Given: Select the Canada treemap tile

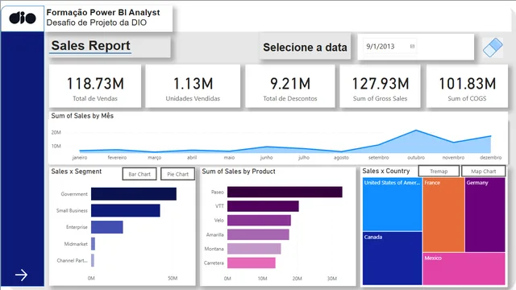Looking at the screenshot, I should (393, 259).
